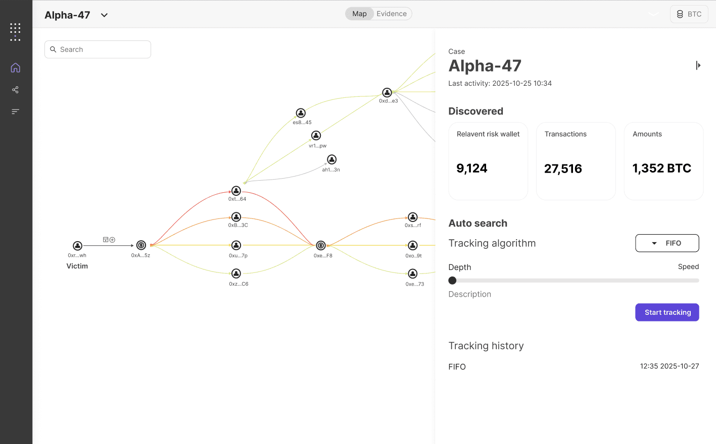Click the table icon above victim arrow
The image size is (716, 444).
(106, 240)
